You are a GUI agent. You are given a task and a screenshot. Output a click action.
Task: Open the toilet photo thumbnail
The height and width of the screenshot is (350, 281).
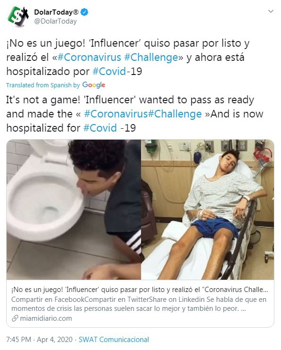(74, 209)
